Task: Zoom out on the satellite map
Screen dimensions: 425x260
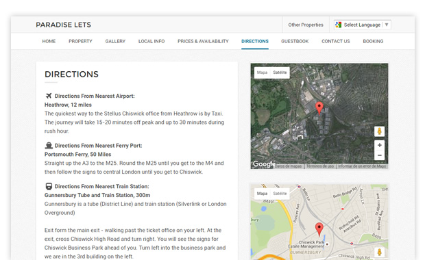Action: pyautogui.click(x=380, y=155)
